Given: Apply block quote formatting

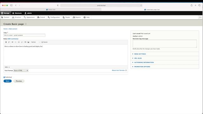Looking at the screenshot, I should coord(25,42).
